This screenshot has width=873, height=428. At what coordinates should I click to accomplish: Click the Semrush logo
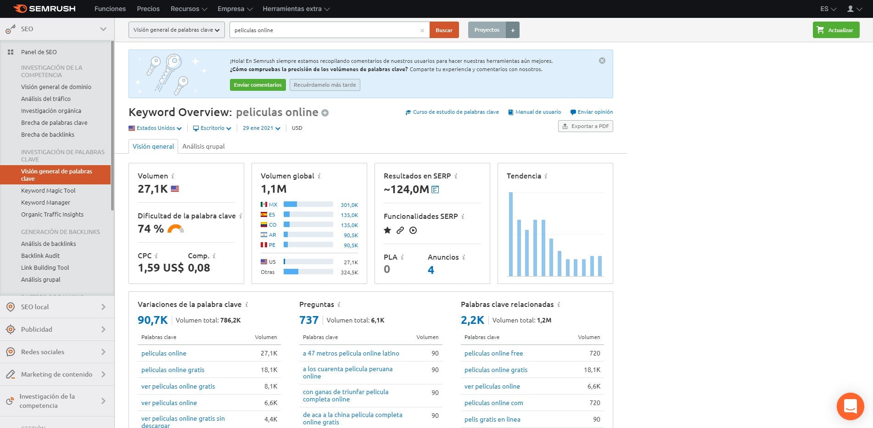pos(43,8)
